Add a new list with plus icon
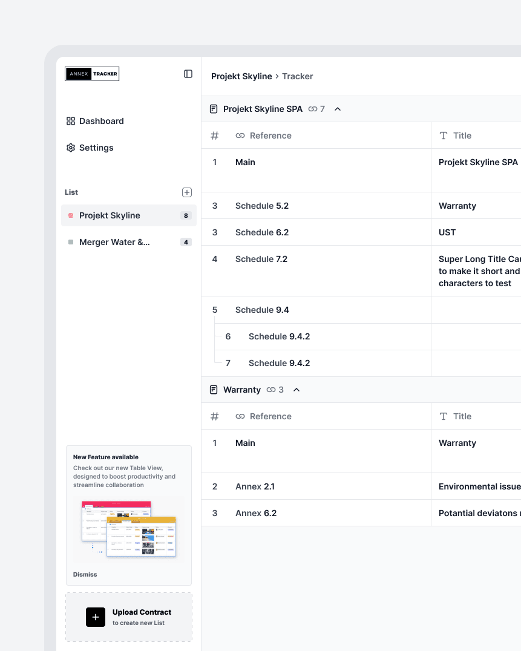This screenshot has height=651, width=521. point(187,192)
